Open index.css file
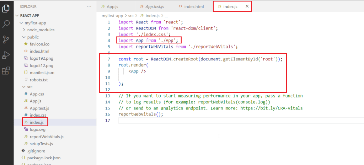This screenshot has height=165, width=364. pos(38,115)
